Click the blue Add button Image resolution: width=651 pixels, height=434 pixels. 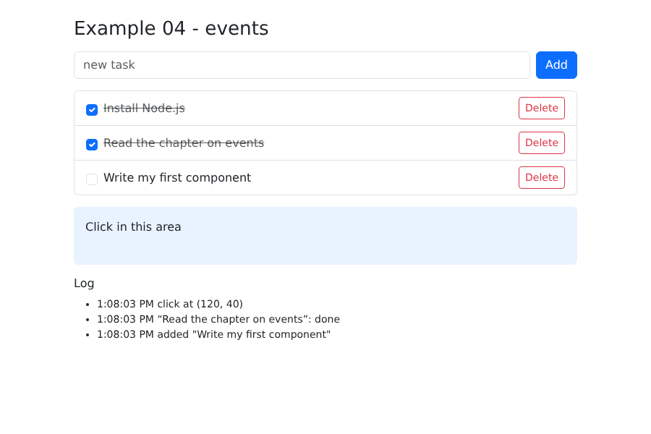coord(556,65)
